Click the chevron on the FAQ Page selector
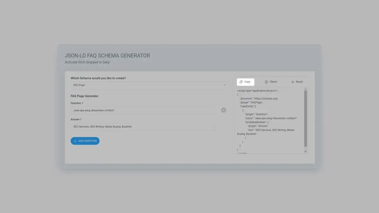Viewport: 379px width, 213px height. point(224,85)
